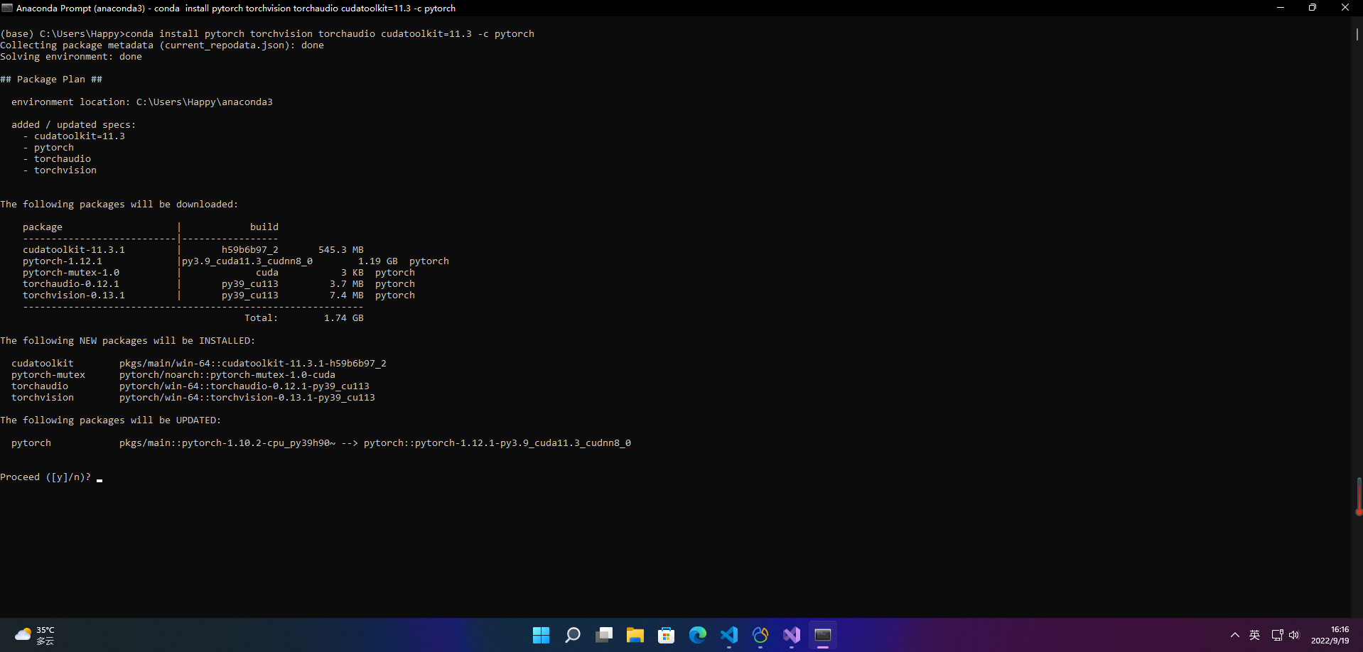The width and height of the screenshot is (1363, 652).
Task: Click the 英 input method indicator
Action: (x=1254, y=635)
